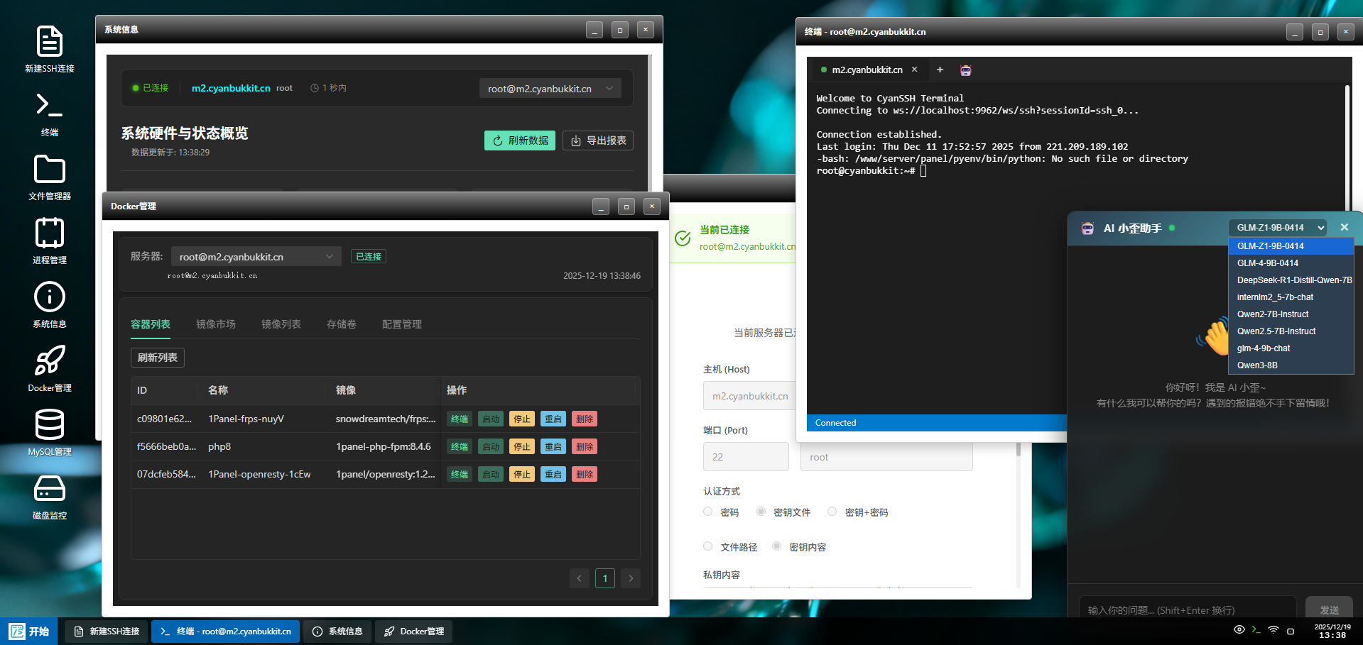Launch the Docker管理 rocket desktop icon
Viewport: 1363px width, 645px height.
tap(49, 369)
